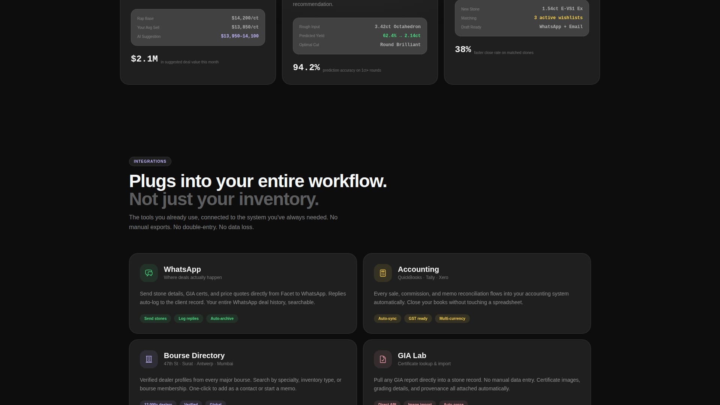Open the GIA Lab title
Image resolution: width=720 pixels, height=405 pixels.
click(412, 355)
